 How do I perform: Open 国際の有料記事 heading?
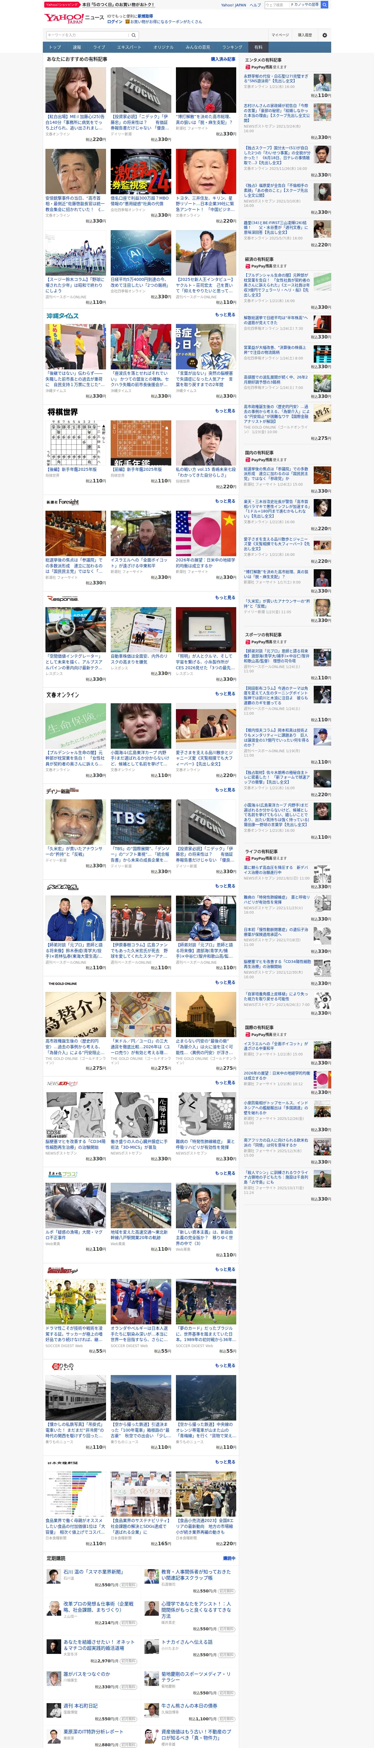click(259, 1027)
